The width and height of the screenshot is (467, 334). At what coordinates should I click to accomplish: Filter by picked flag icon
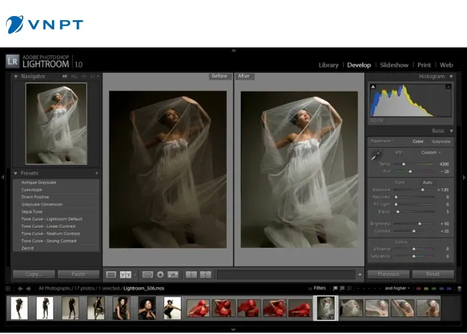click(335, 289)
